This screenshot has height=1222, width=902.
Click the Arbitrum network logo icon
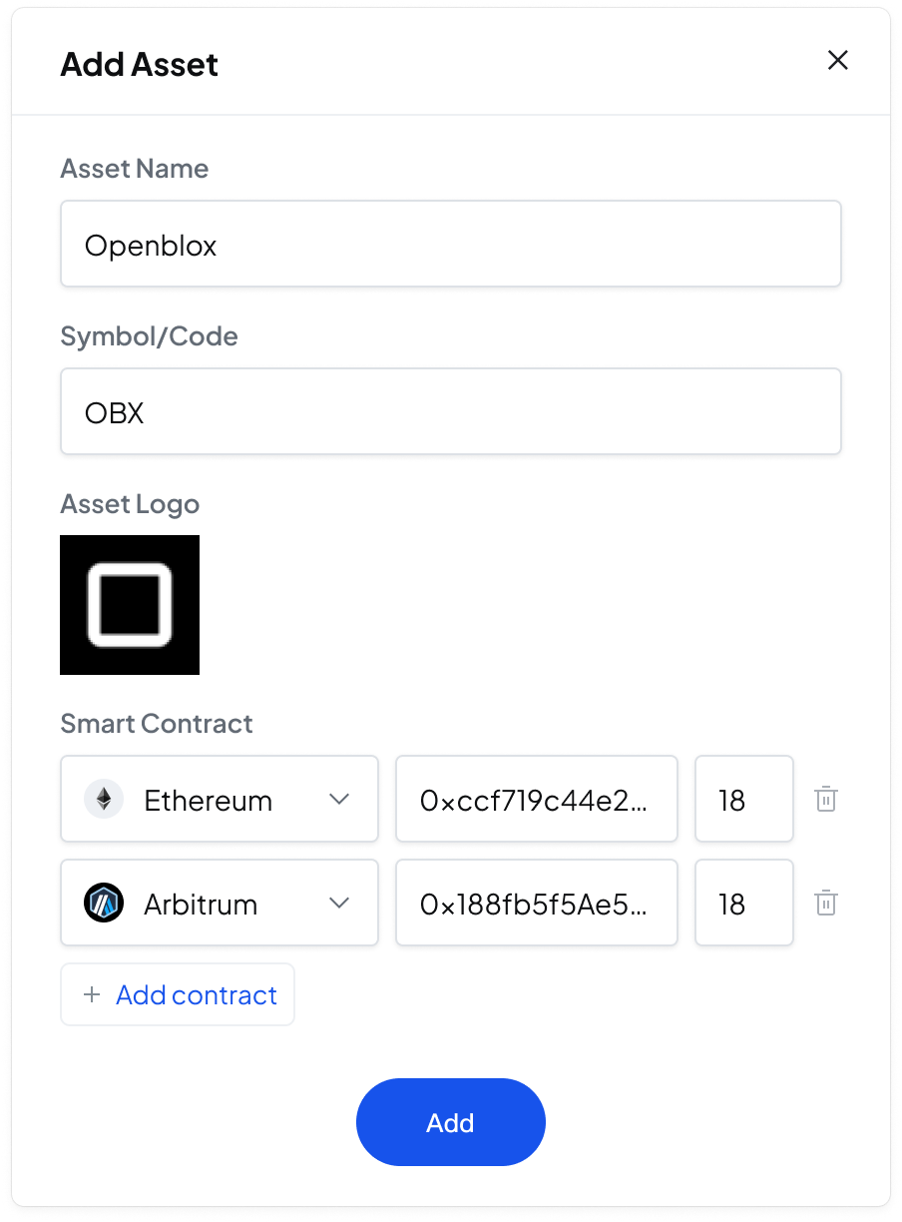[104, 904]
